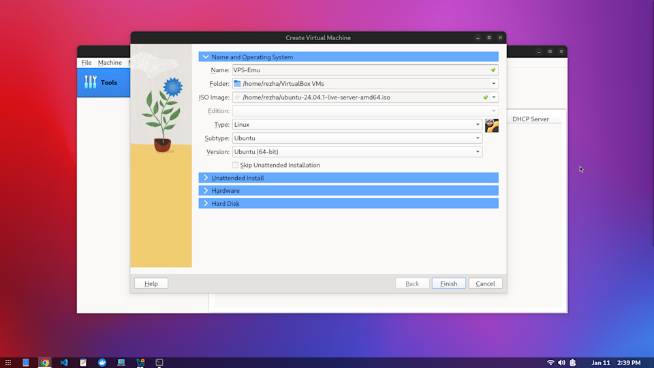Click the Cancel button
This screenshot has width=654, height=368.
[485, 283]
